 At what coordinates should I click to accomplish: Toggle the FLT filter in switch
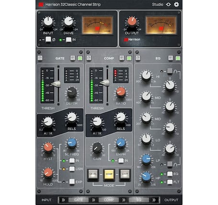pyautogui.click(x=170, y=182)
